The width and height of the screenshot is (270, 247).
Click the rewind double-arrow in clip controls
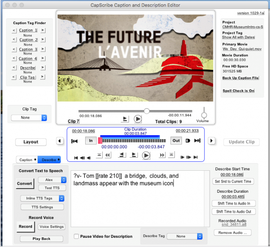pos(108,155)
